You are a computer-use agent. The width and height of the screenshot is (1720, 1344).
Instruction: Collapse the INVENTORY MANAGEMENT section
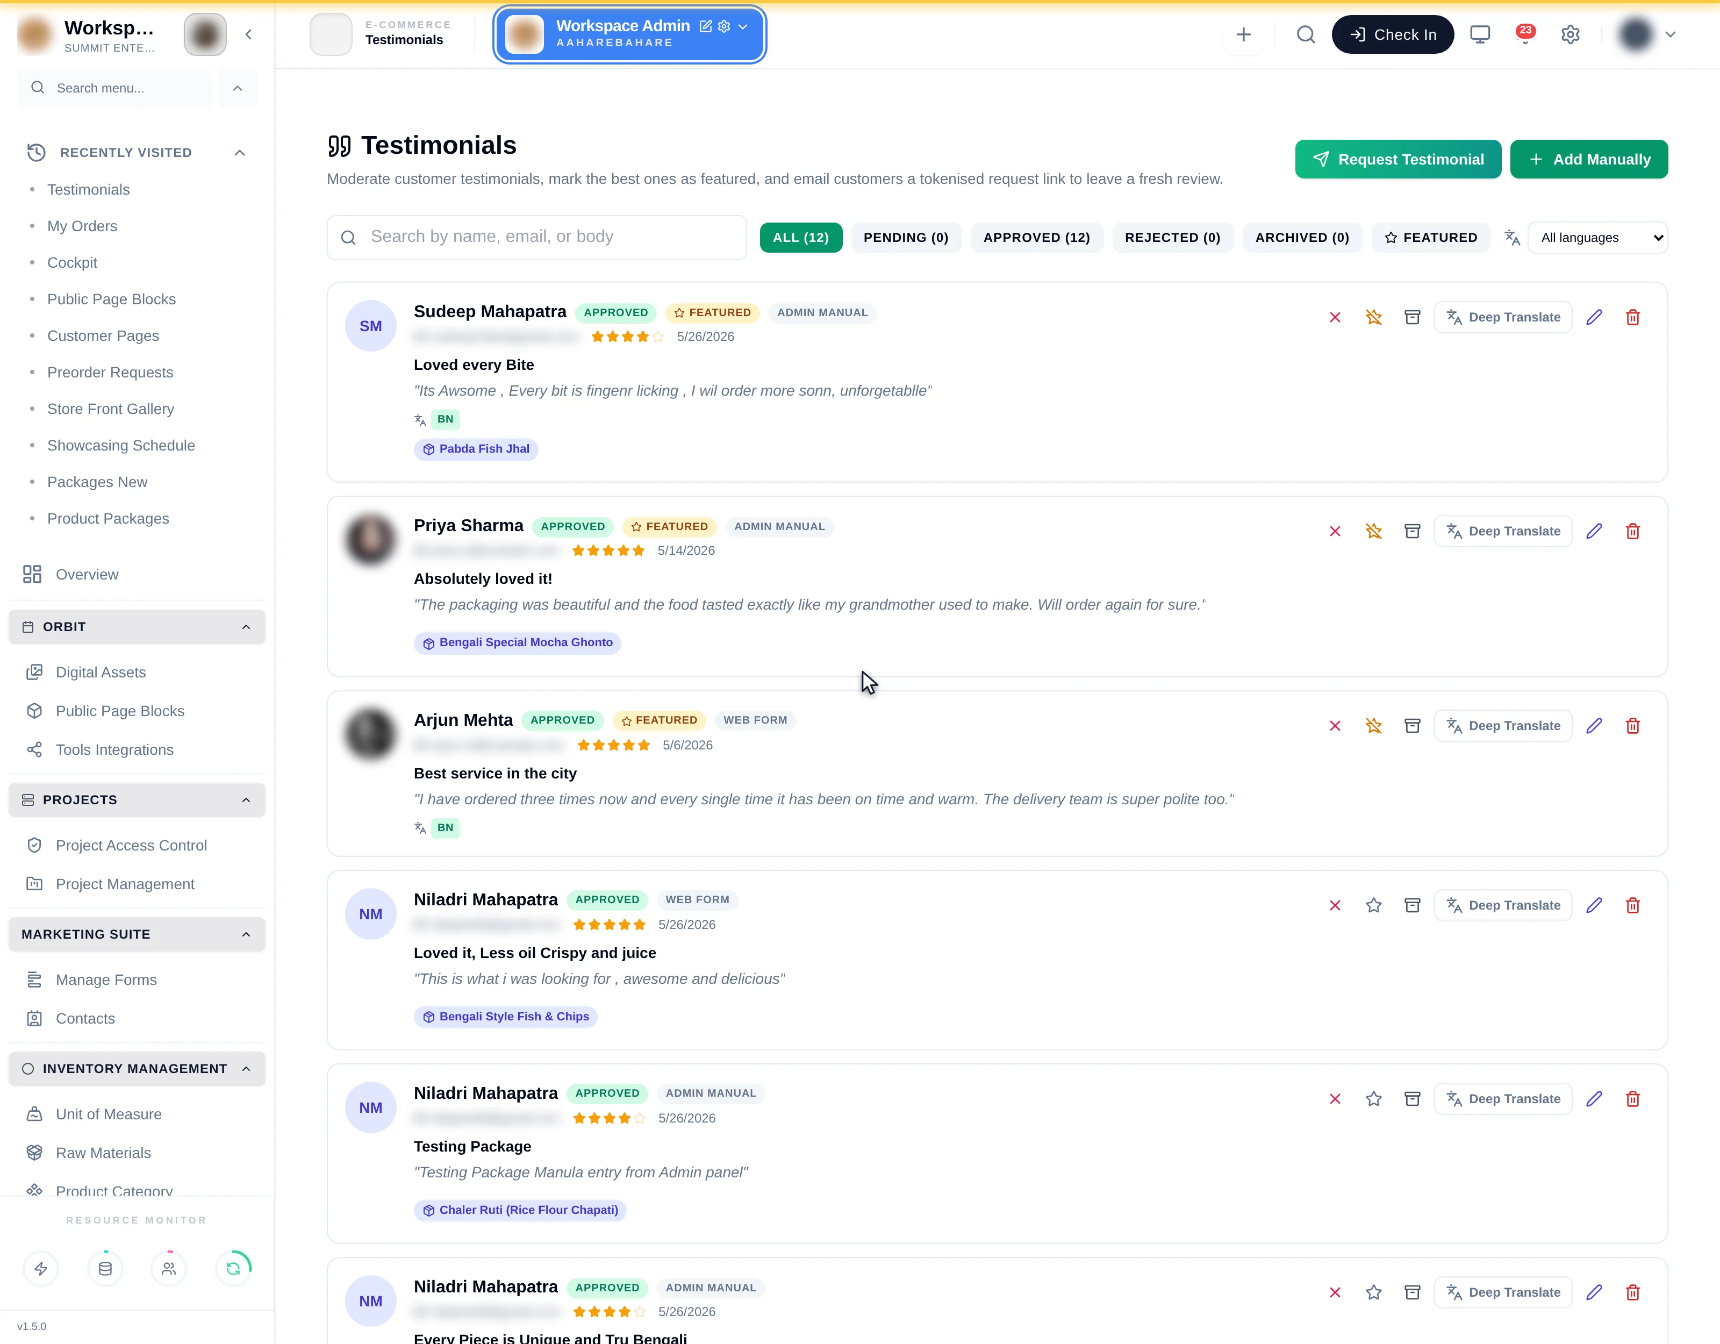[x=246, y=1068]
